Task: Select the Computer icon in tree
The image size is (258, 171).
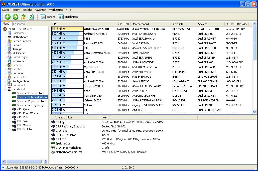Action: click(10, 33)
